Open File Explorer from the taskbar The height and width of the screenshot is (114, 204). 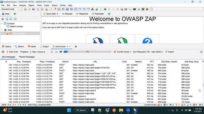tap(121, 110)
